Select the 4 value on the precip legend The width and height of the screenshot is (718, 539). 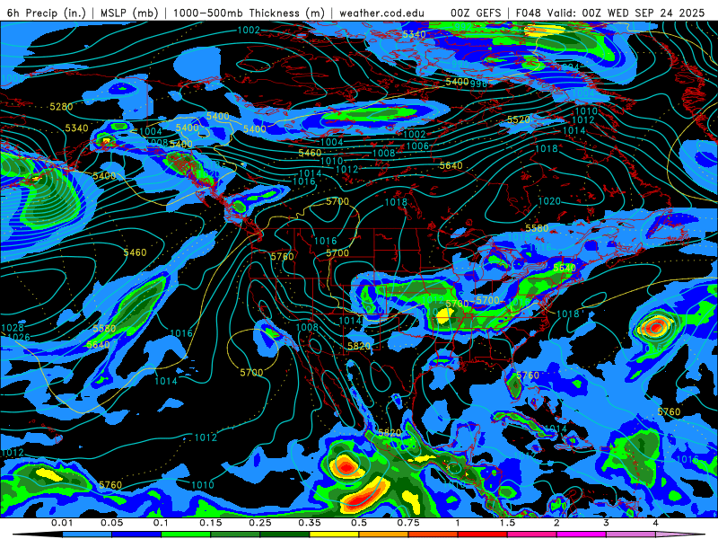[x=655, y=523]
